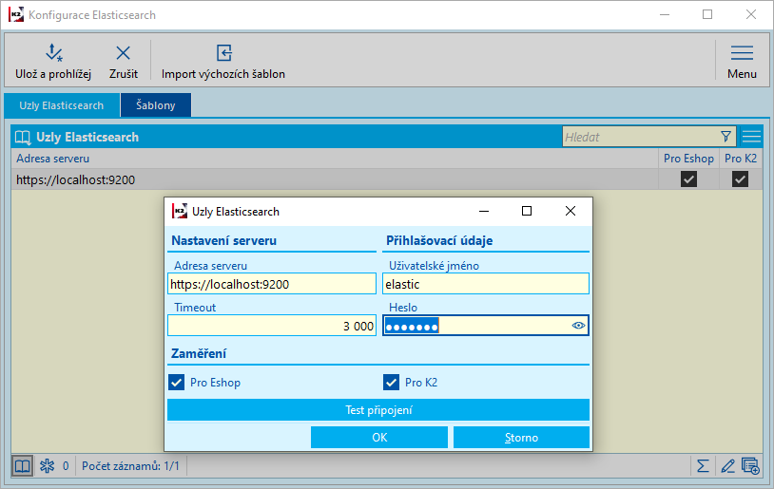
Task: Click the pencil edit icon in status bar
Action: point(727,466)
